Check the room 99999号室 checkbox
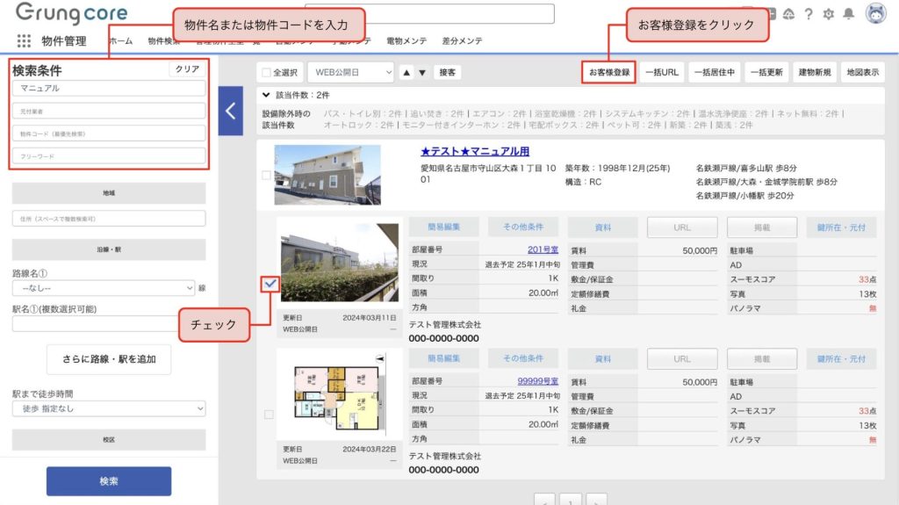899x505 pixels. [269, 414]
